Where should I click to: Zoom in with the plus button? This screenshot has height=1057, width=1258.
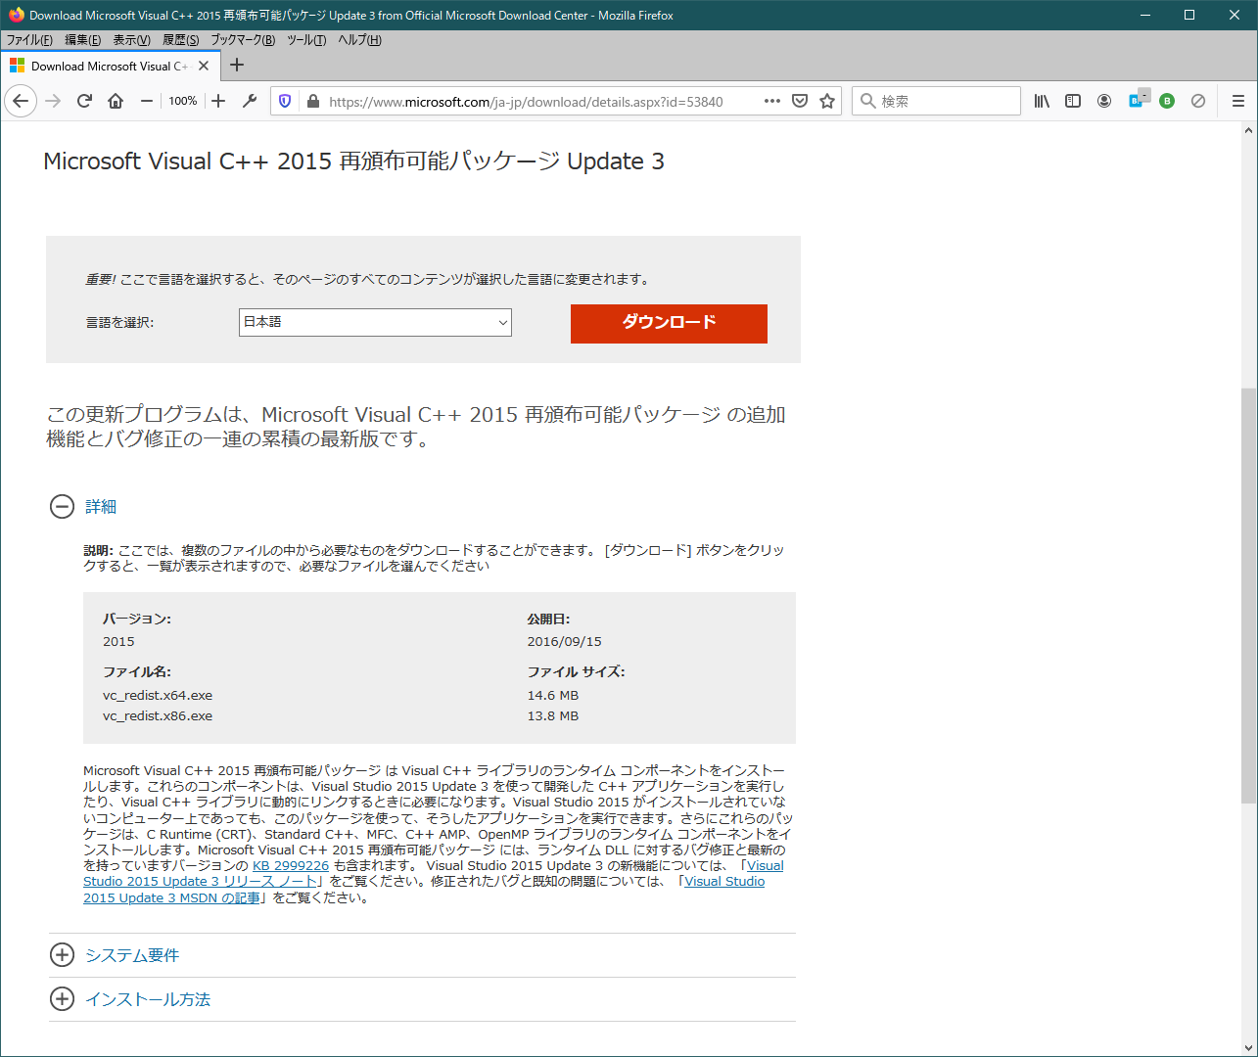click(x=218, y=101)
